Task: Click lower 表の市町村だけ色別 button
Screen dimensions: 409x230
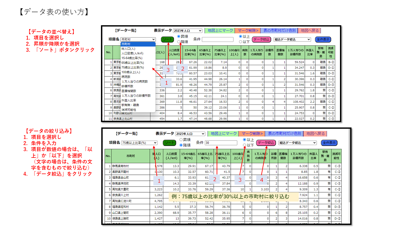Action: pos(284,134)
